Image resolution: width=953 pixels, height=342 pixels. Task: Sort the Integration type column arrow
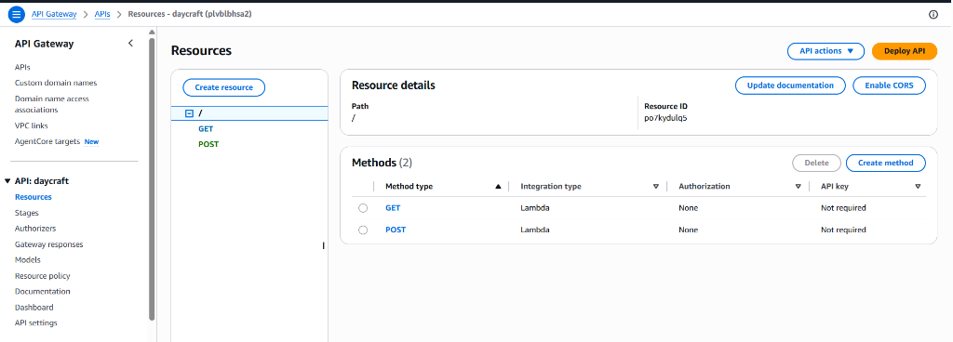coord(656,187)
